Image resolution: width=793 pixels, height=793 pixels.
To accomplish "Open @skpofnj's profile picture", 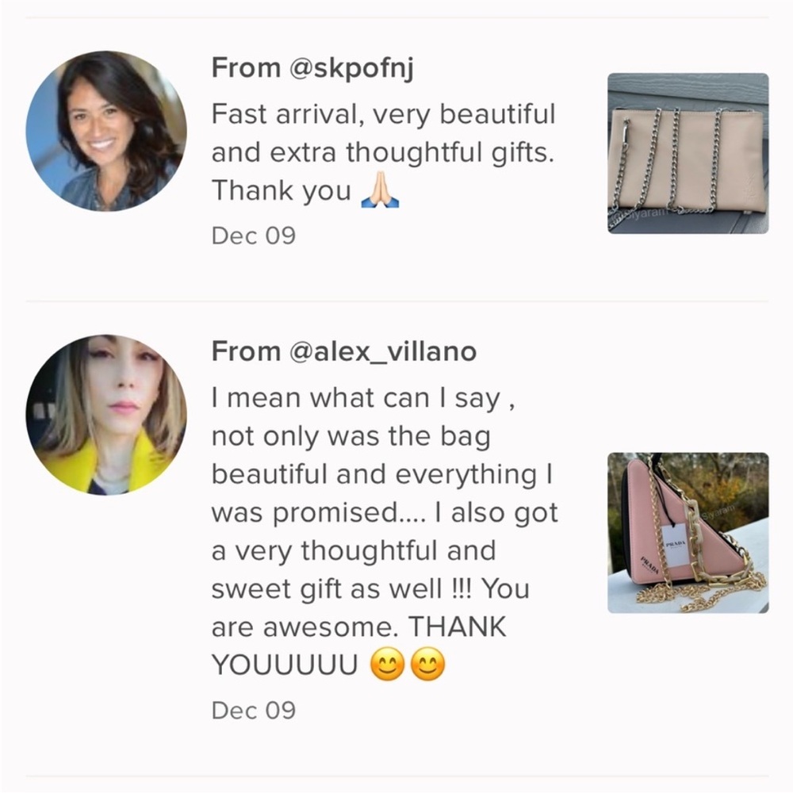I will 106,131.
